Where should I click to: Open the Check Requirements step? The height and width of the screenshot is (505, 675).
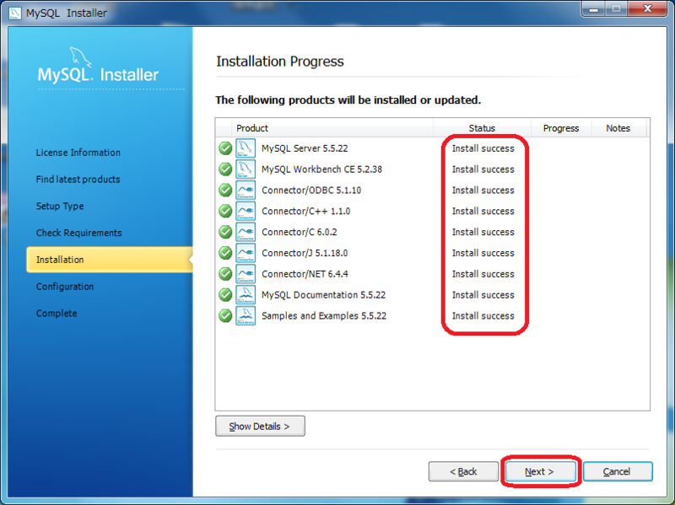(x=78, y=233)
